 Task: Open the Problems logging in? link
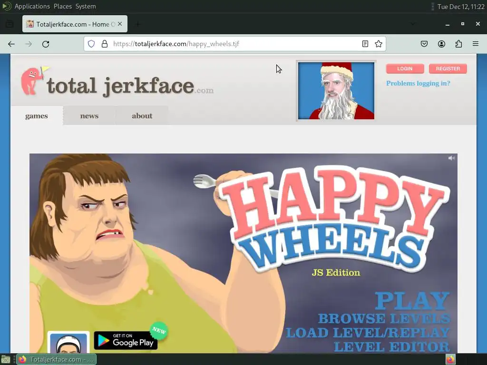(418, 83)
